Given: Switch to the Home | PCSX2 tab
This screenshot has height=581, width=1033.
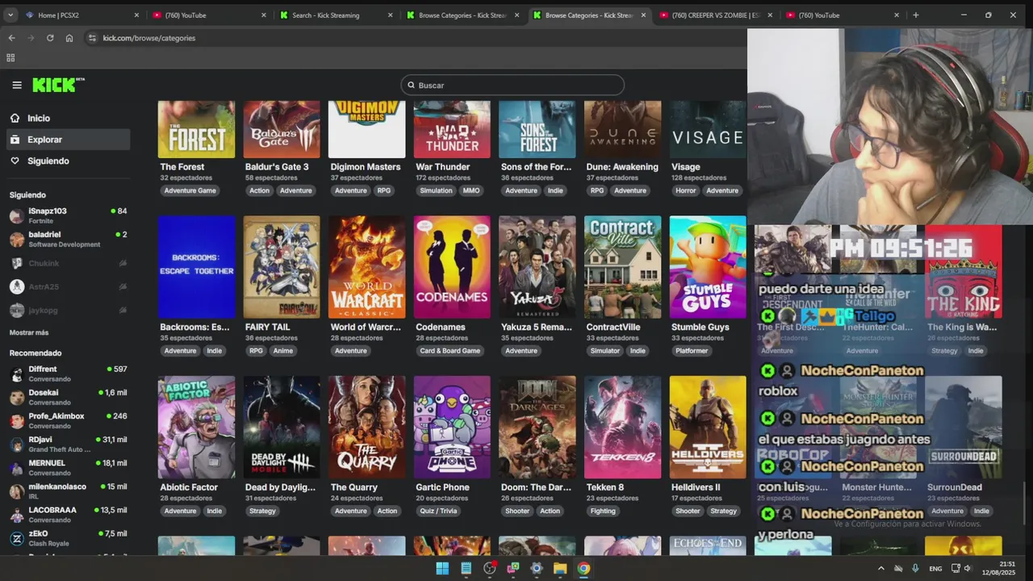Looking at the screenshot, I should (x=81, y=15).
